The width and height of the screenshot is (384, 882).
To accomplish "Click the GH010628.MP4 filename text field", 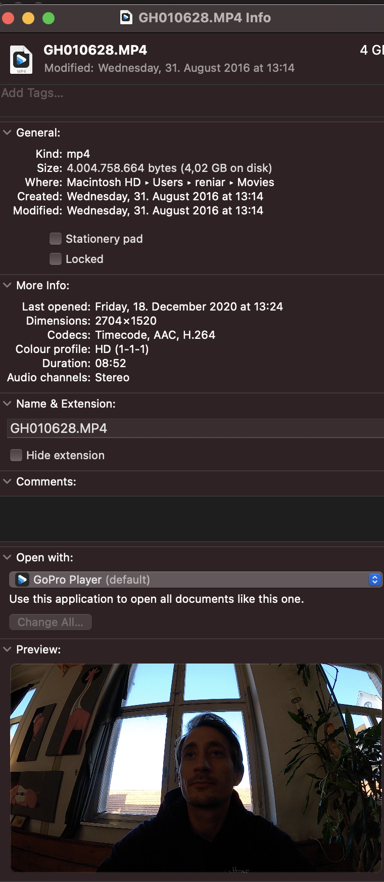I will point(195,428).
